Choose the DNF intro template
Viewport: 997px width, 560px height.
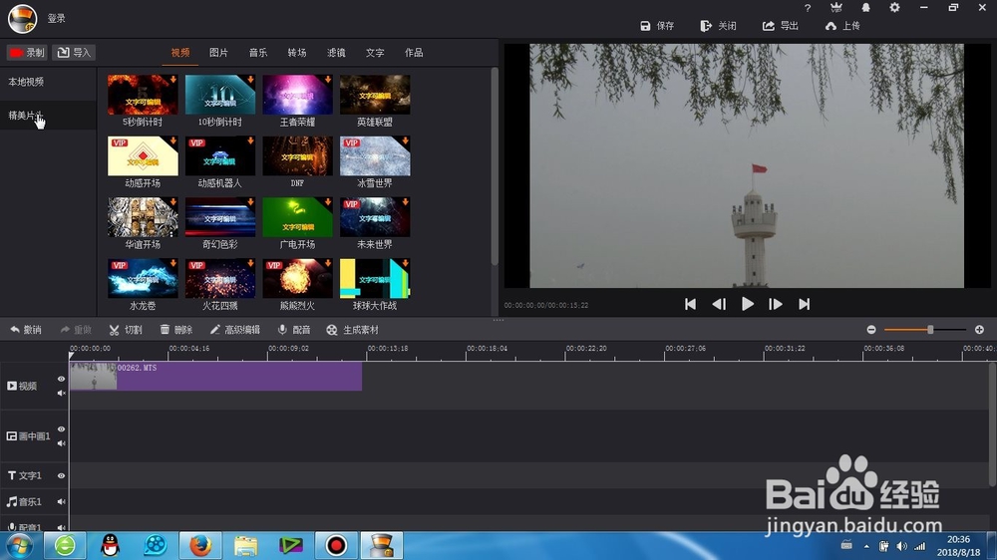[x=297, y=155]
